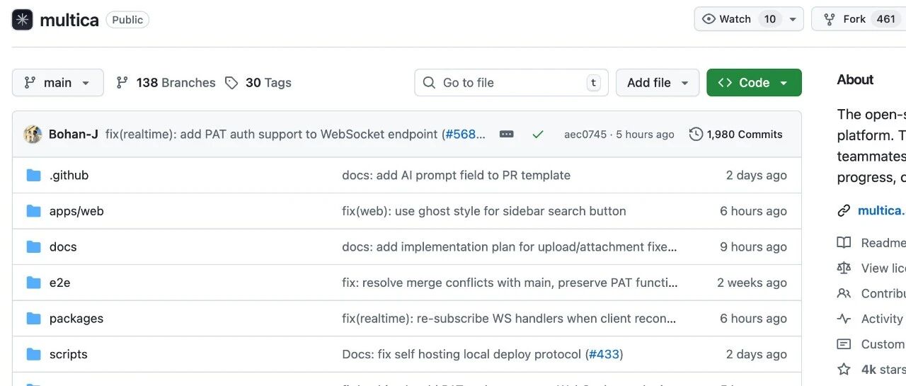Screen dimensions: 906x386
Task: Click the green commit status checkmark
Action: 538,135
